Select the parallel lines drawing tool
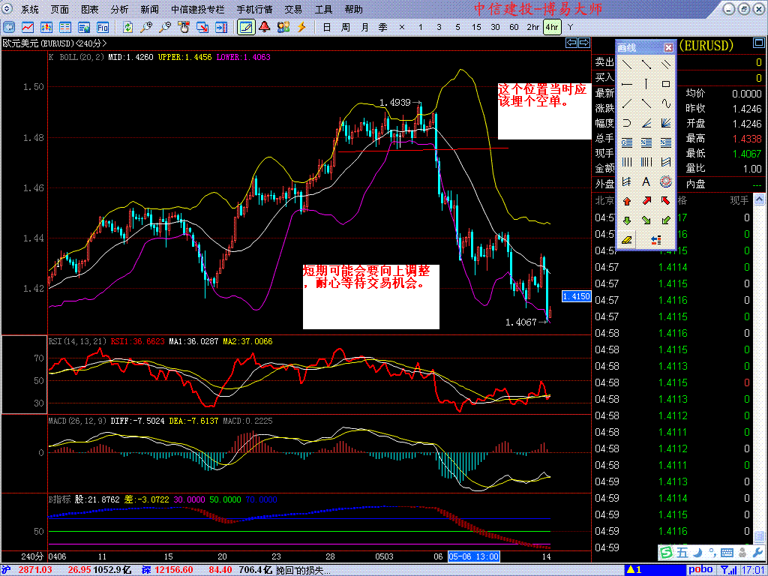 pos(666,64)
